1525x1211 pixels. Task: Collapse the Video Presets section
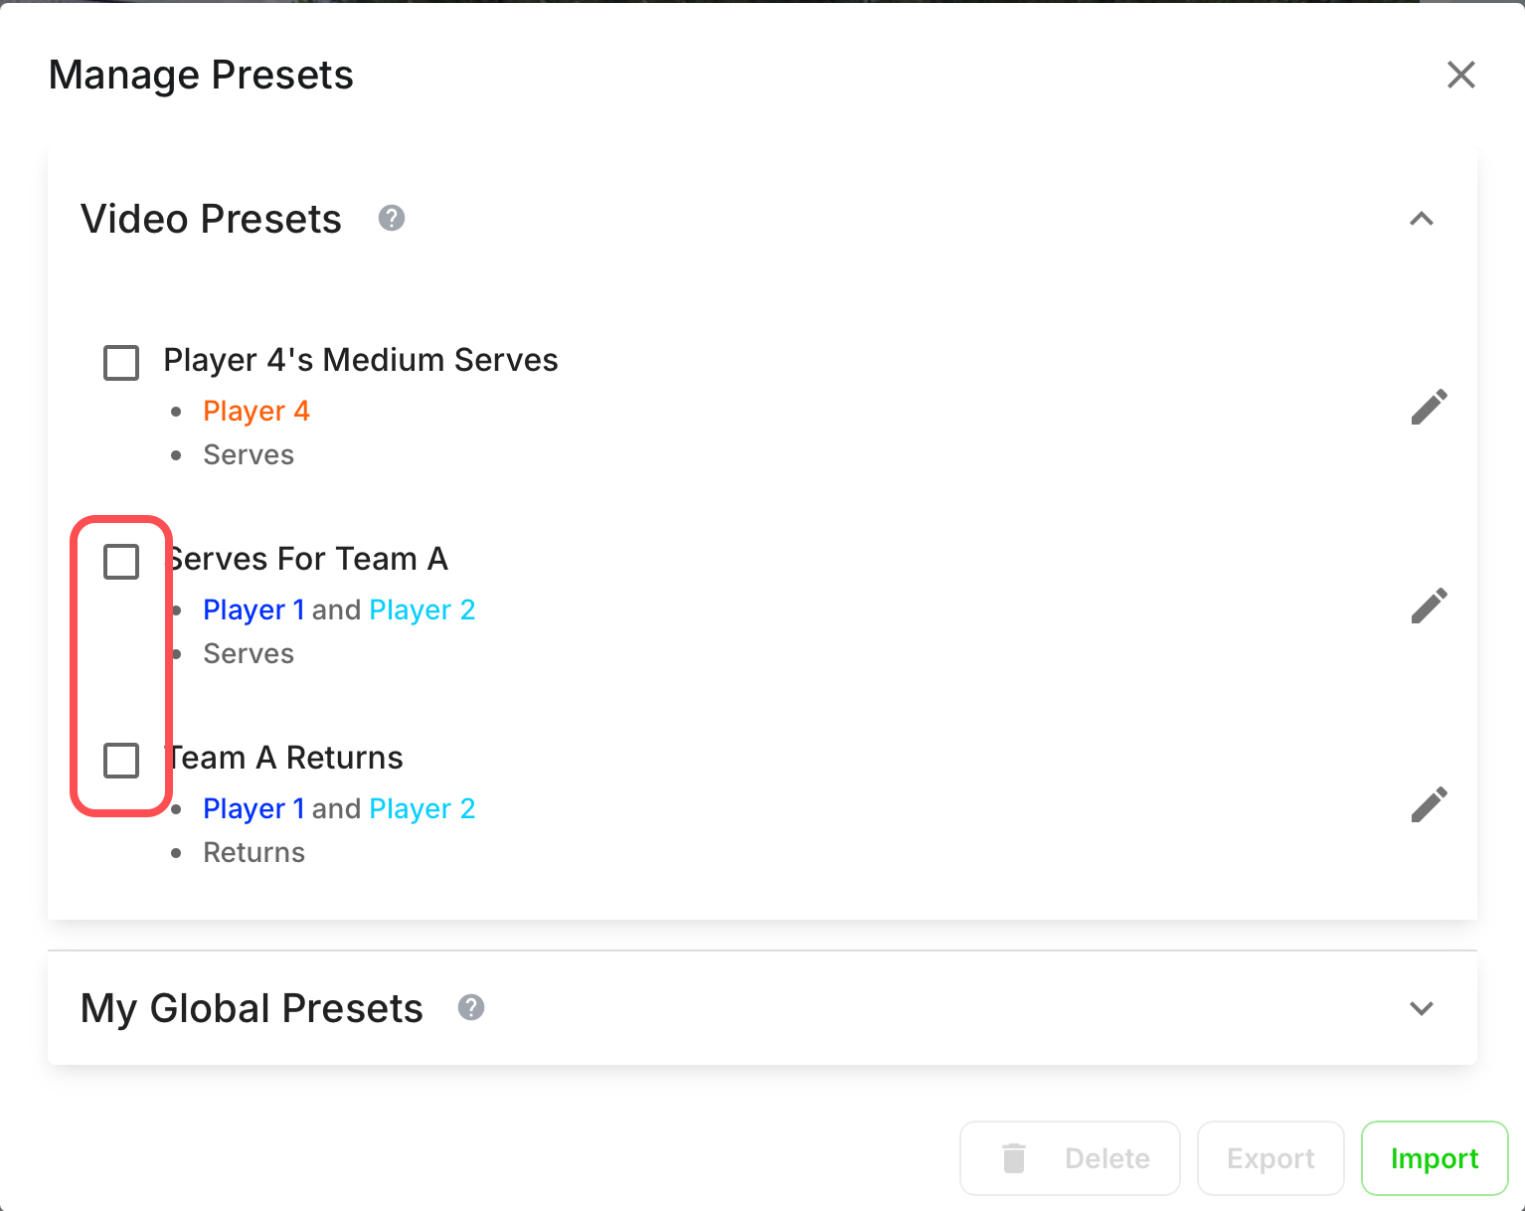[1422, 219]
